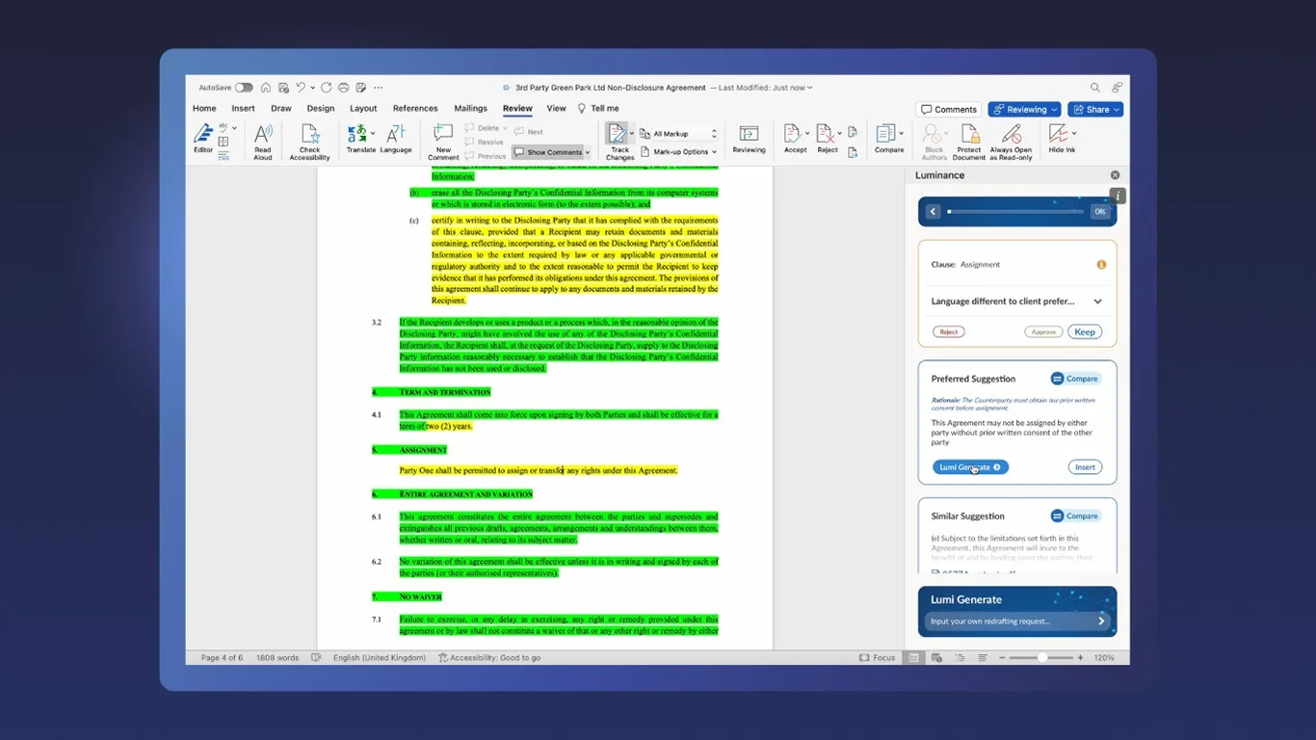
Task: Click the Reject change icon
Action: pos(827,138)
